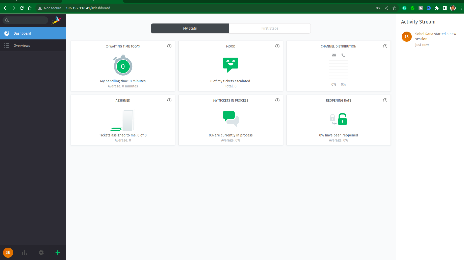Open Chrome three-dot menu
Viewport: 464px width, 260px height.
pyautogui.click(x=461, y=8)
